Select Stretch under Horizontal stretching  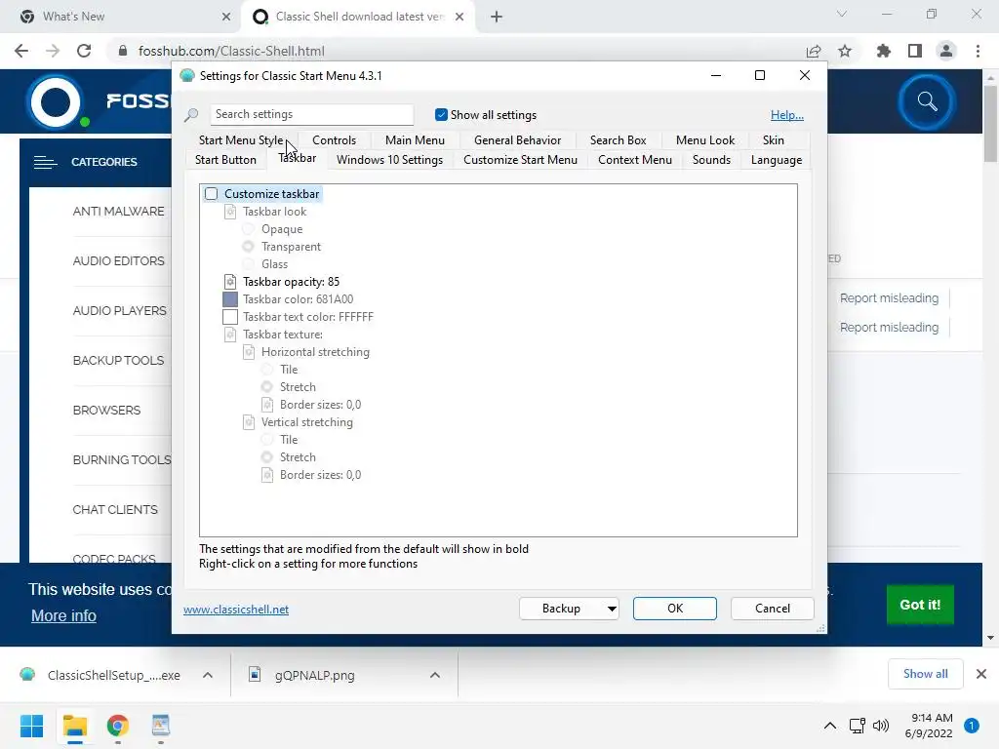[267, 386]
